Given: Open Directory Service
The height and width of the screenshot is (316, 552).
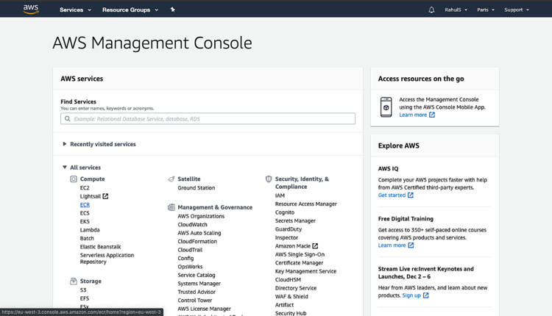Looking at the screenshot, I should pos(296,288).
